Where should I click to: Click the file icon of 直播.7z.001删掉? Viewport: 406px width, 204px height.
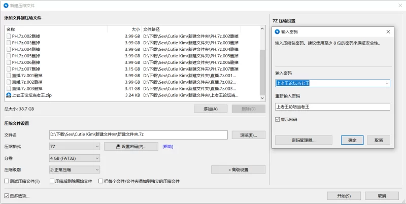[x=9, y=76]
